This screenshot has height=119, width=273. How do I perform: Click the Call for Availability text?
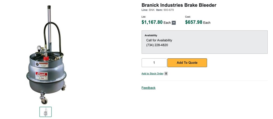coord(159,40)
